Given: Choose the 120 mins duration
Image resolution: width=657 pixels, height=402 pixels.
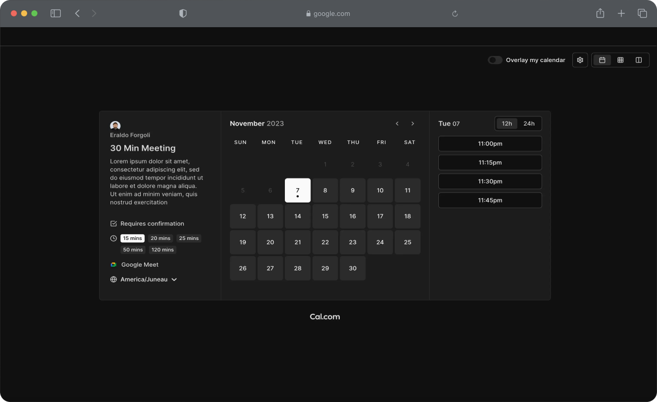Looking at the screenshot, I should 163,250.
